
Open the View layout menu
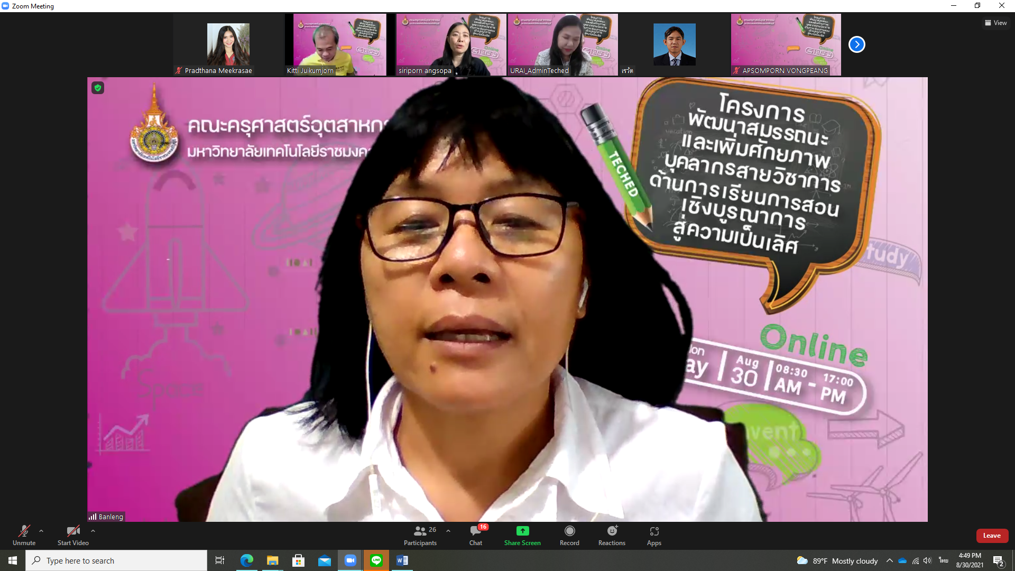(995, 23)
